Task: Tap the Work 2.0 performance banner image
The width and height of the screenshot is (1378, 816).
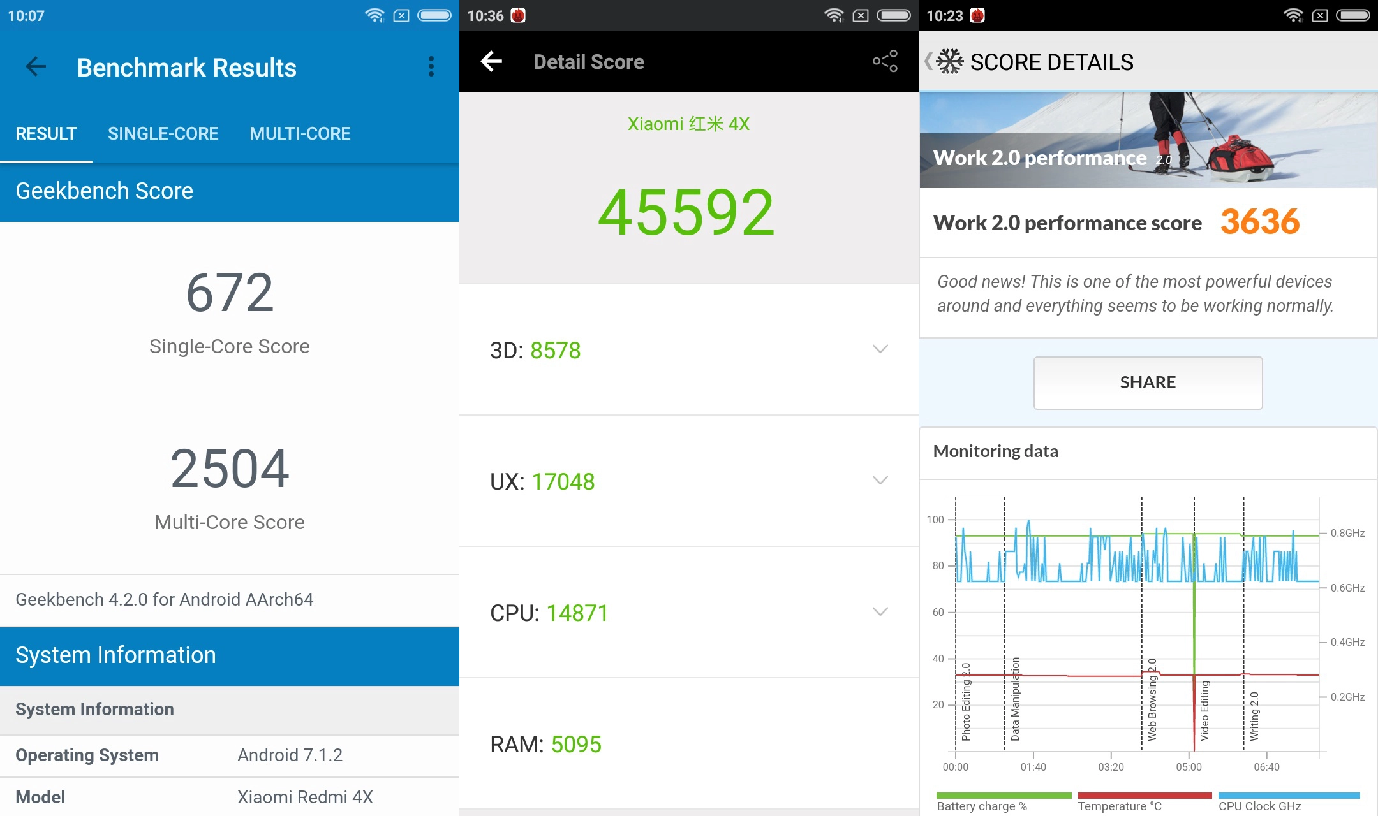Action: click(x=1148, y=140)
